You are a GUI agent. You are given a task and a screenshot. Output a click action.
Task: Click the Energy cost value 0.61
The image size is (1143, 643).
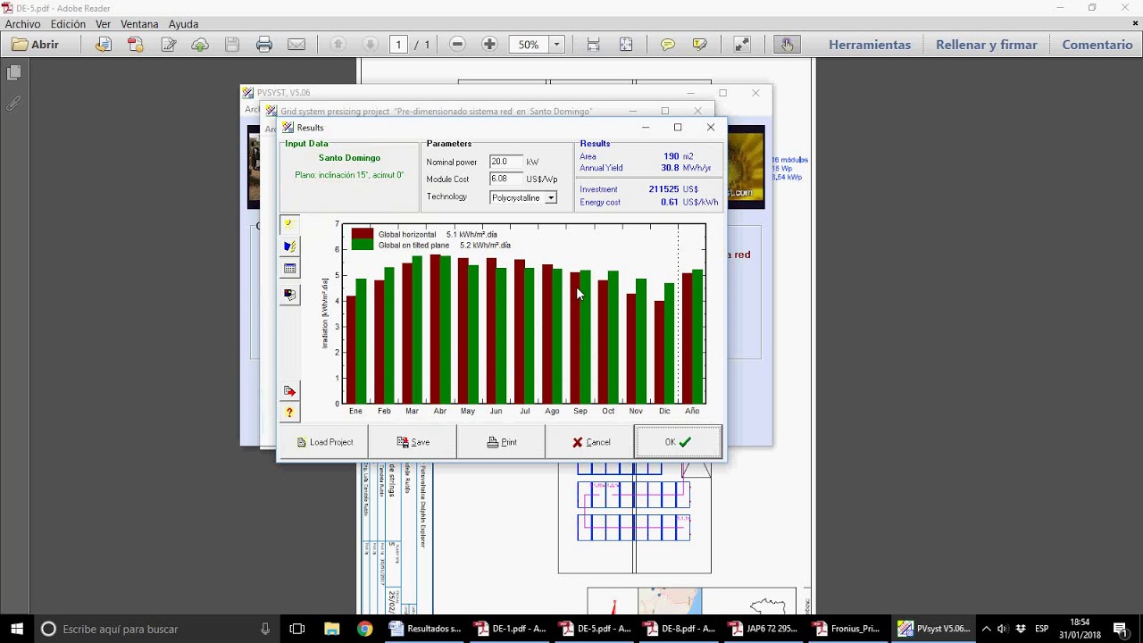[x=670, y=202]
